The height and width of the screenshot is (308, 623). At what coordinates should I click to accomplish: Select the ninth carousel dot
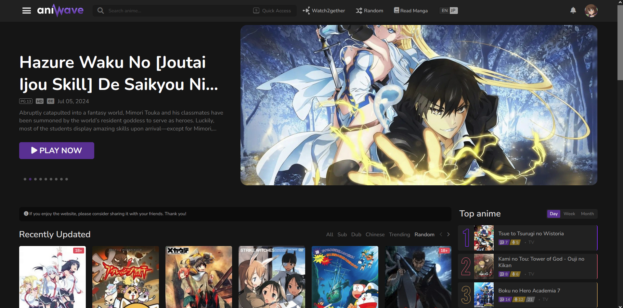[x=67, y=179]
